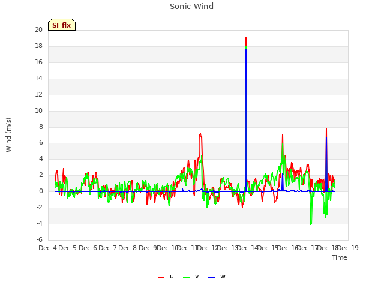
Task: Click the -6 y-axis tick label
Action: click(40, 239)
